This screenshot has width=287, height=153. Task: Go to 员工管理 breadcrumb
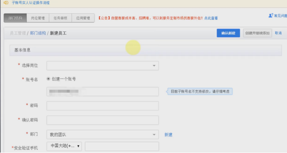18,33
